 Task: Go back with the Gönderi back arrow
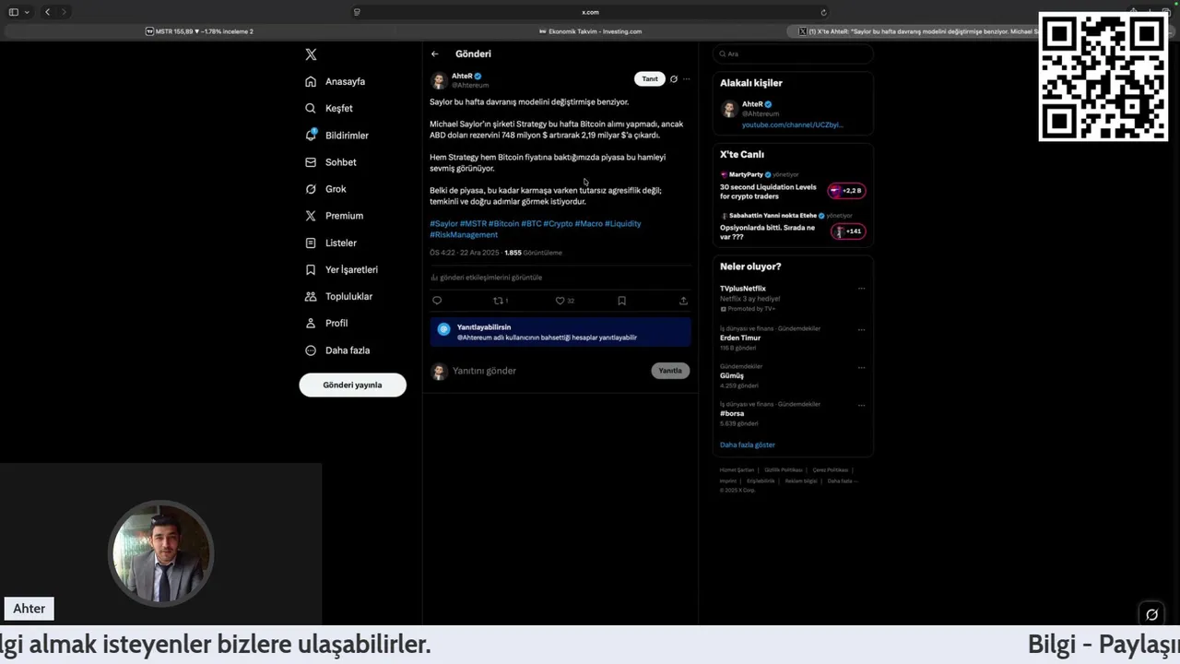(435, 53)
